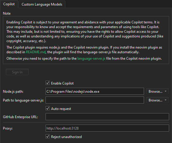This screenshot has height=143, width=172.
Task: Switch to the Copilot tab
Action: 9,4
